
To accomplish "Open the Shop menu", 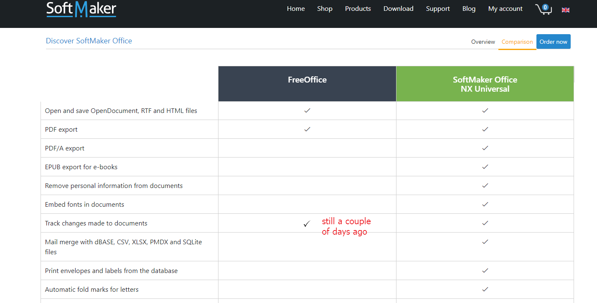I will (325, 9).
